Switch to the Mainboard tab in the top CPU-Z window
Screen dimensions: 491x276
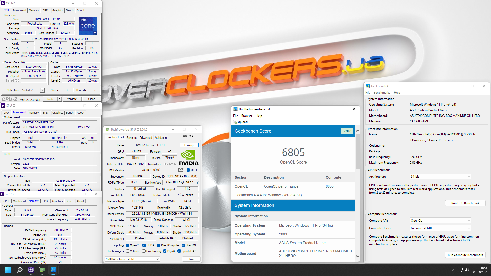coord(19,10)
